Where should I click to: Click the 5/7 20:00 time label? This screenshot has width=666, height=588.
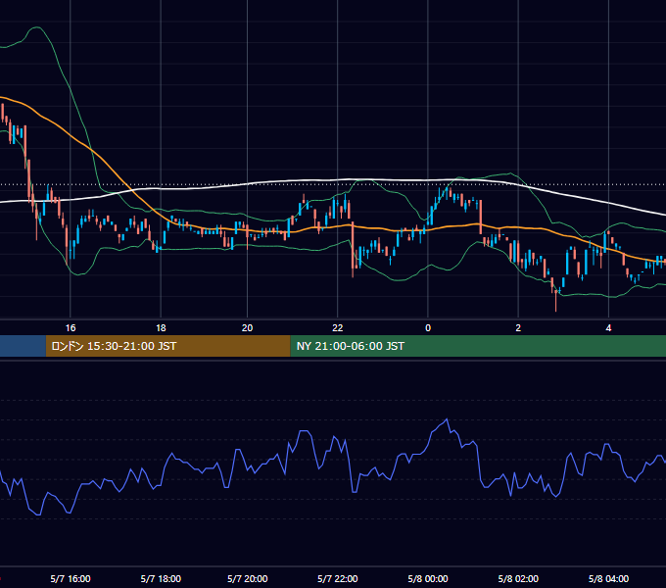[x=248, y=578]
